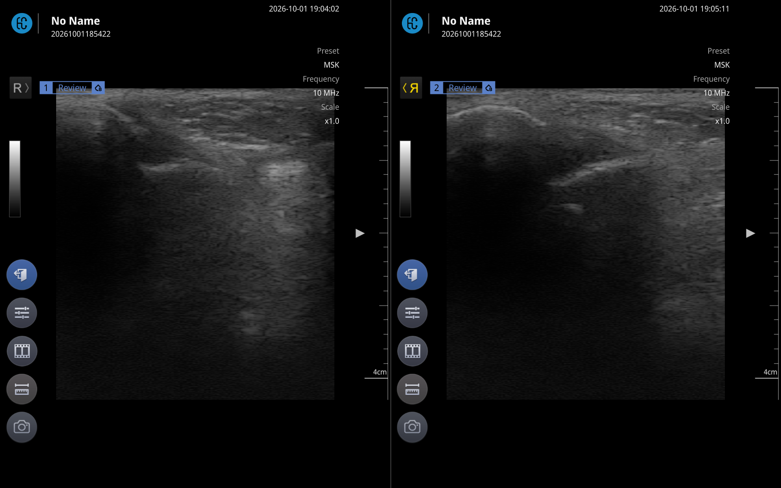Select Review tab 1
781x488 pixels.
[x=72, y=88]
